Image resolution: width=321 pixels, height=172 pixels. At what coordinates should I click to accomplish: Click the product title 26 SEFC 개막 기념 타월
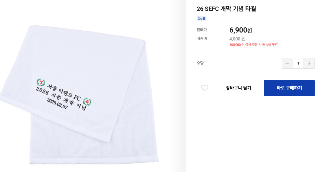pyautogui.click(x=226, y=9)
